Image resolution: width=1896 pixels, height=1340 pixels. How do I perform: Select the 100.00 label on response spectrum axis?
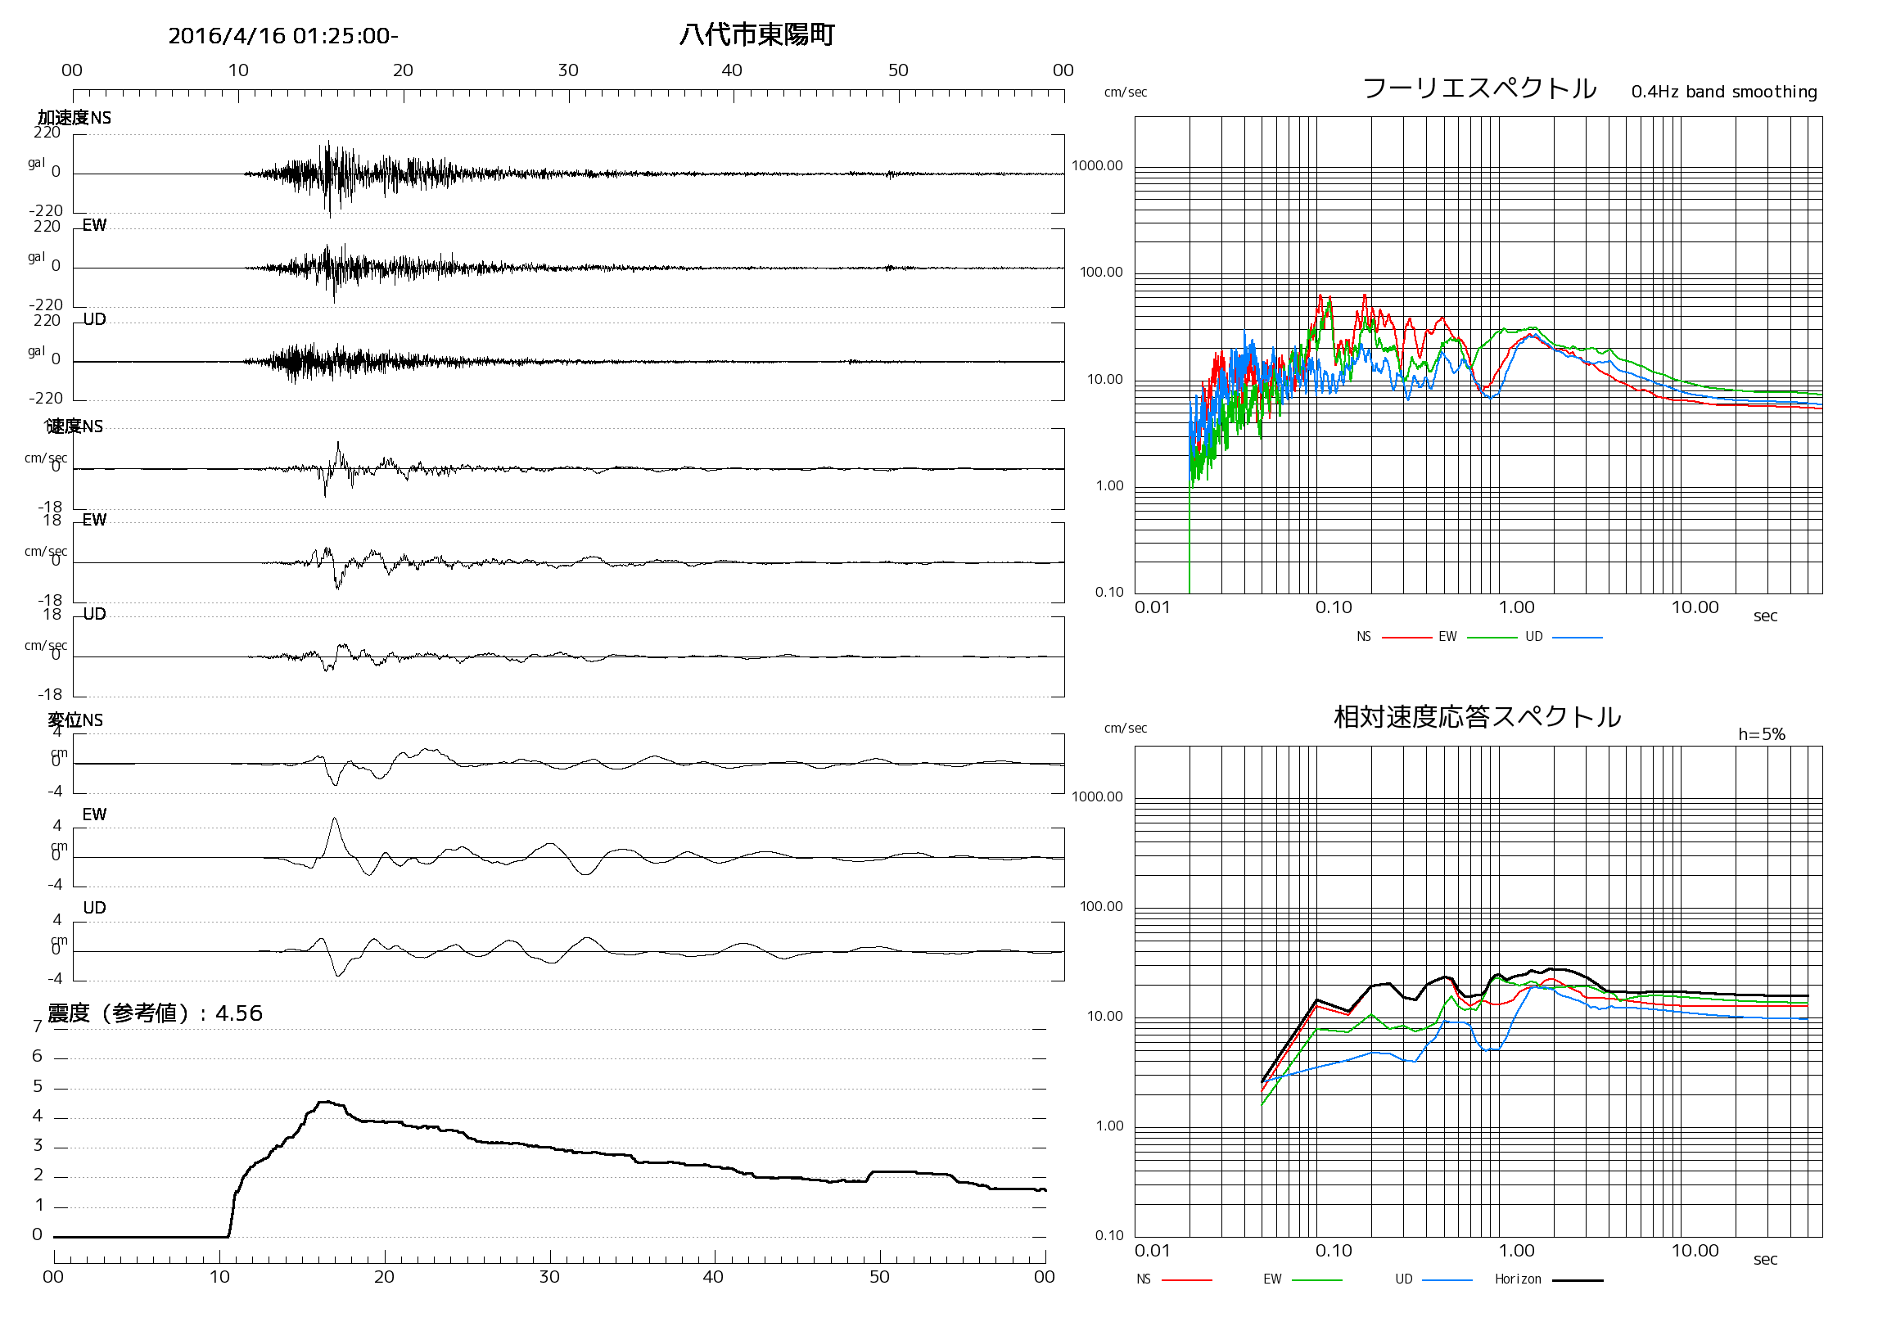tap(1102, 906)
